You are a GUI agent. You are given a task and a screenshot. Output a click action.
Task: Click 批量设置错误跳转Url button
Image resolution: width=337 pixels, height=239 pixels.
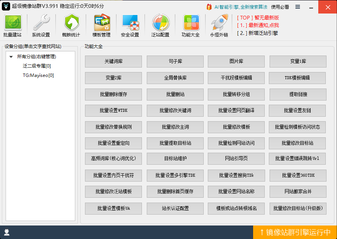click(297, 159)
